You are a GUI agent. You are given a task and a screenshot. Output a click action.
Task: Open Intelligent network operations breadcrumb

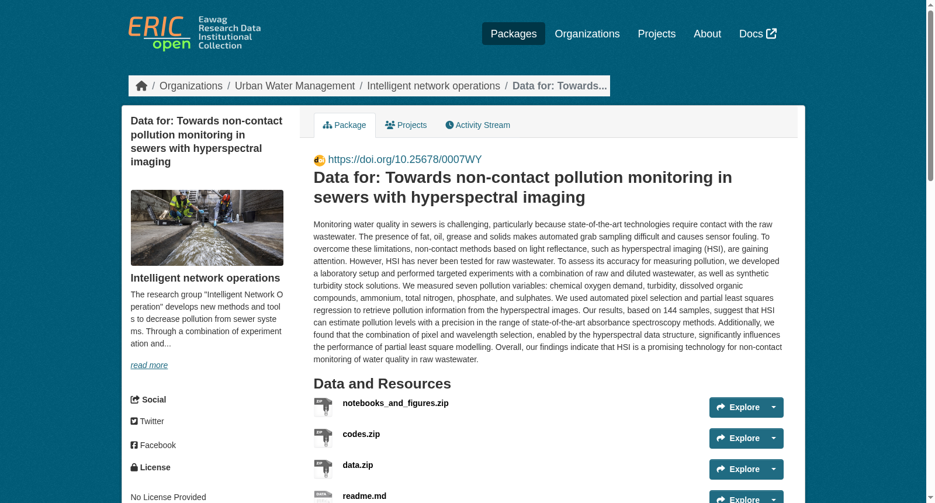[434, 86]
